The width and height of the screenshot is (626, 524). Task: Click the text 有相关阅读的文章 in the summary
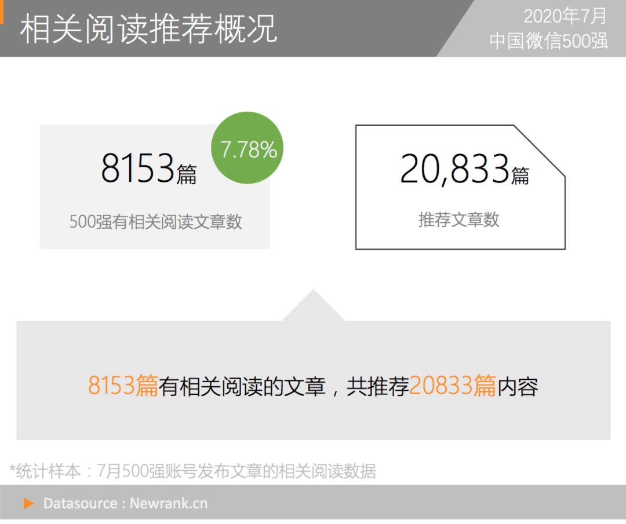[242, 386]
